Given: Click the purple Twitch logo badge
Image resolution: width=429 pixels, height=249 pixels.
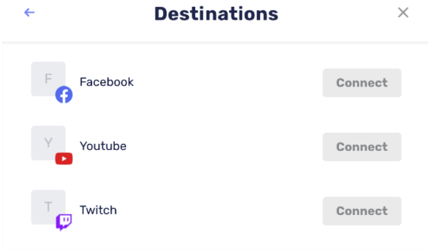Looking at the screenshot, I should click(64, 222).
